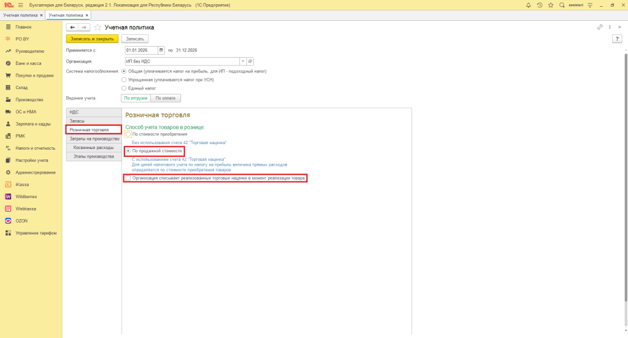Select 'Упрощенная' taxation system radio button
Viewport: 628px width, 338px height.
pos(124,80)
